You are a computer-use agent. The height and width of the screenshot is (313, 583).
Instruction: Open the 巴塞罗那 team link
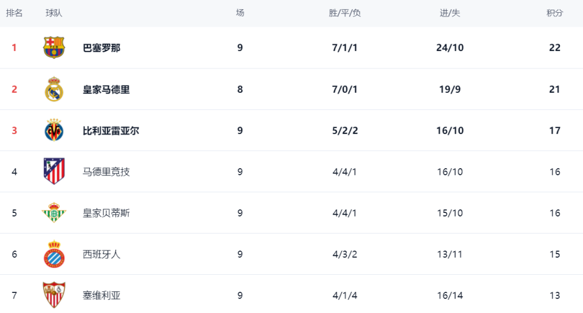click(101, 48)
